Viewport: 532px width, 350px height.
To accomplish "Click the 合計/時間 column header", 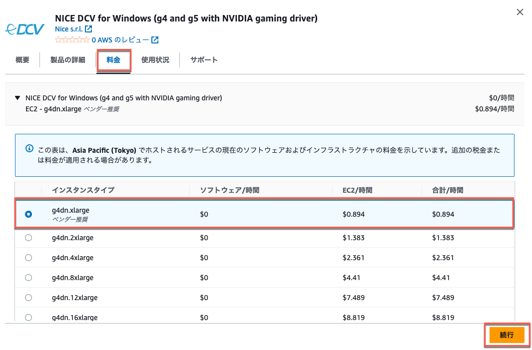I will 448,190.
